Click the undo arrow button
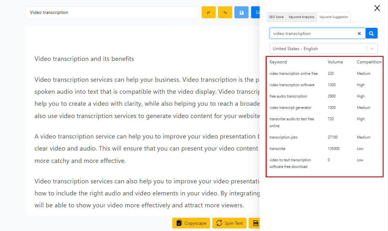The height and width of the screenshot is (231, 388). click(225, 13)
